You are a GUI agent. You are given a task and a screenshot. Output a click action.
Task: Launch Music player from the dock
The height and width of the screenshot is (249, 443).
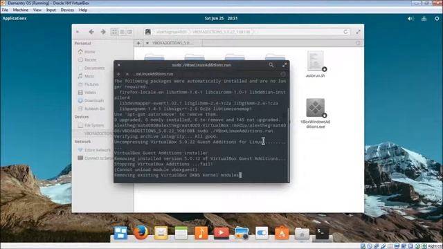pos(201,233)
